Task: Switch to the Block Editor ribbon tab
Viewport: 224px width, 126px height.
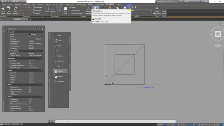Action: coord(110,4)
